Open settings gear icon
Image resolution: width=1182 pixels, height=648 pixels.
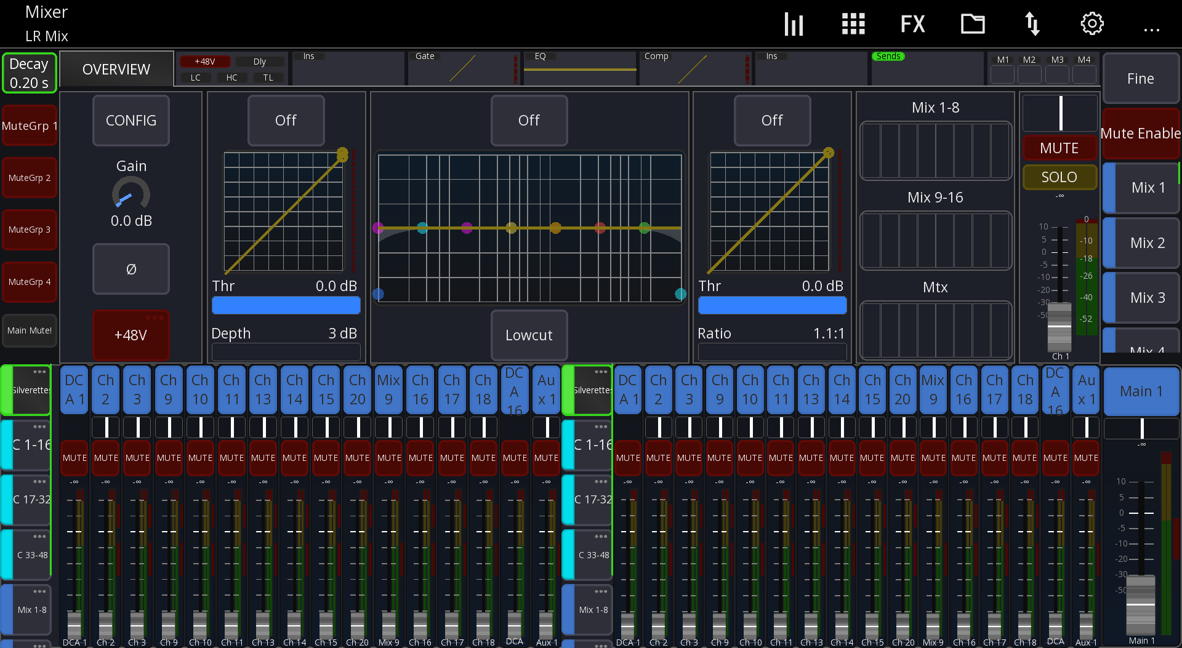[1092, 24]
